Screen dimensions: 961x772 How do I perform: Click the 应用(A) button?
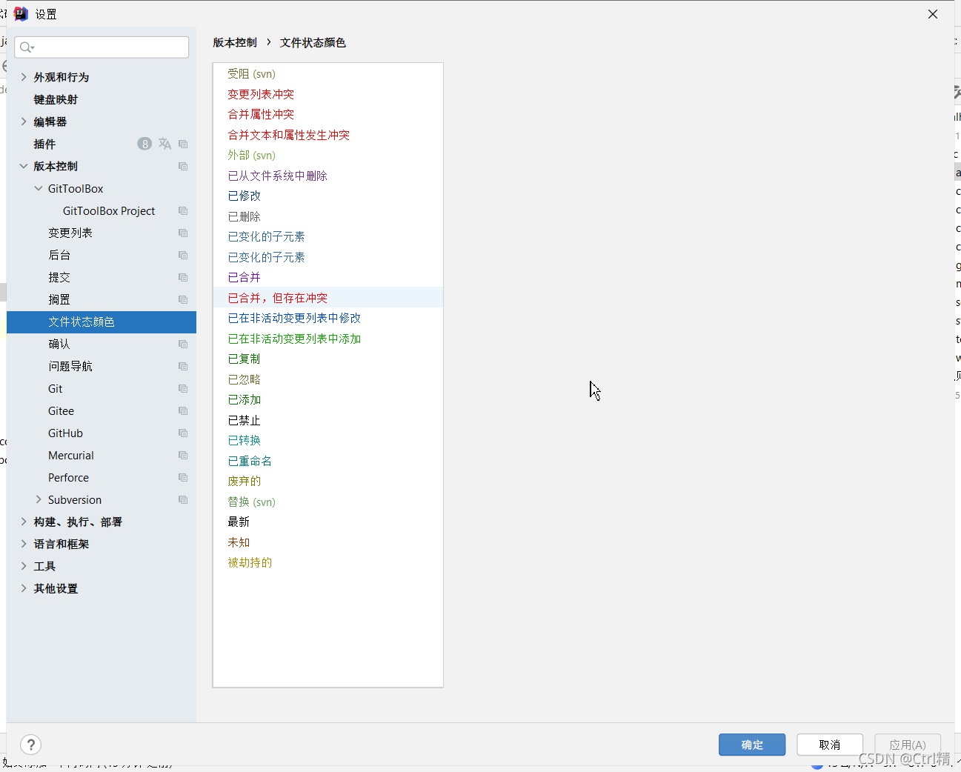(908, 745)
